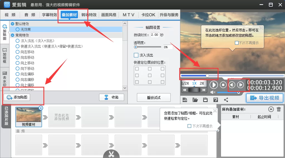Select 2X playback speed

202,83
